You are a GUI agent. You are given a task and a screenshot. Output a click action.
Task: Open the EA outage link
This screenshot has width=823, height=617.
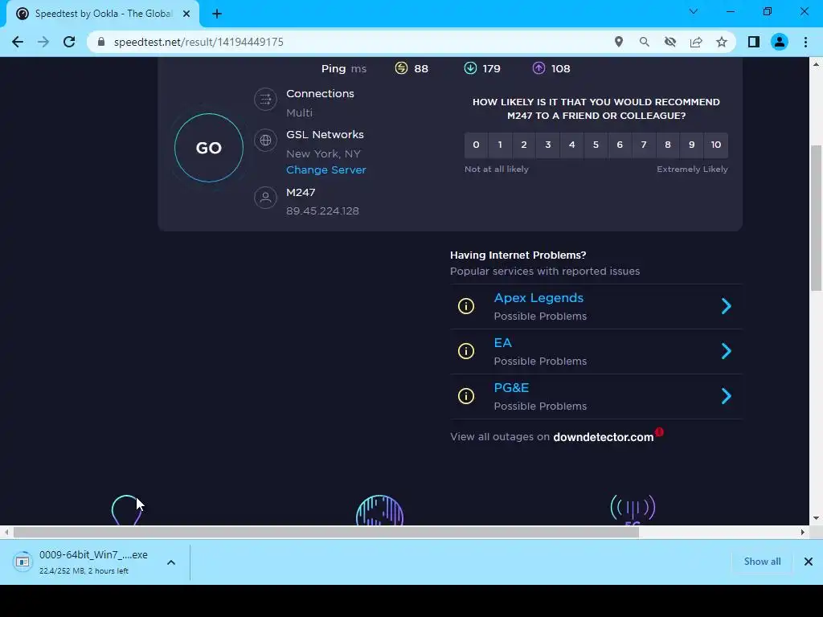point(503,342)
